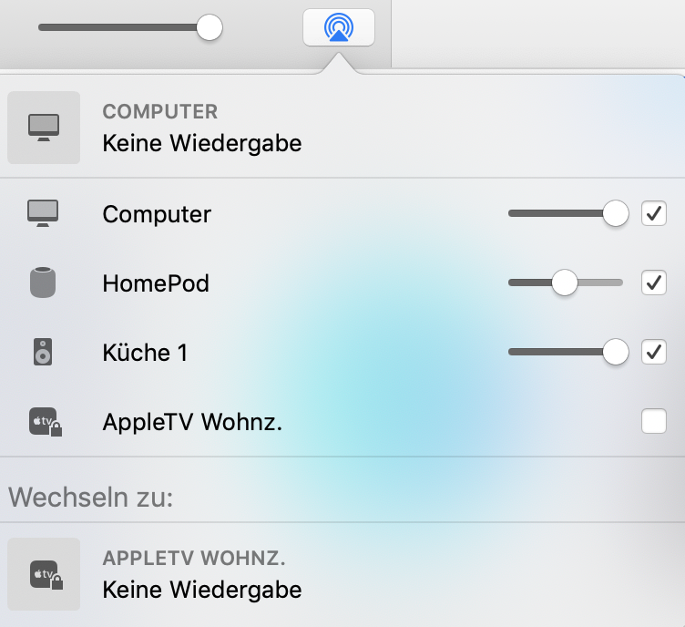Click the Computer device icon in list

point(43,213)
